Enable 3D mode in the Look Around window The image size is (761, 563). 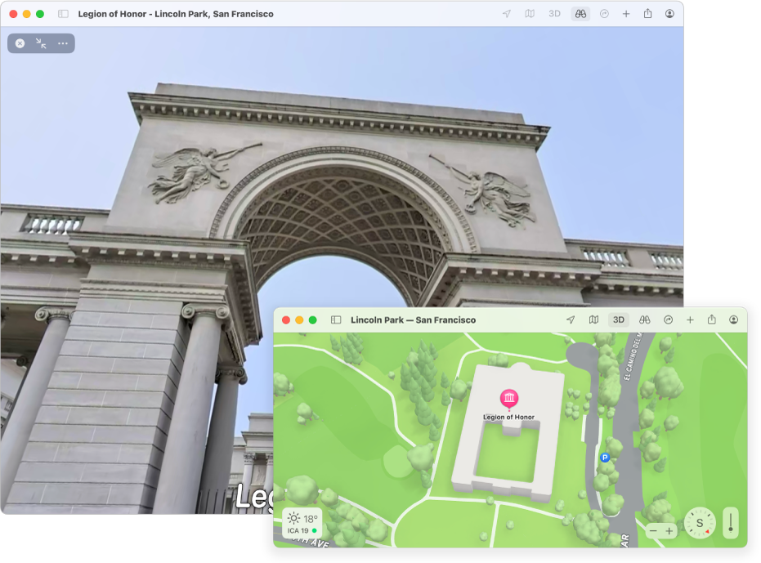[x=553, y=13]
